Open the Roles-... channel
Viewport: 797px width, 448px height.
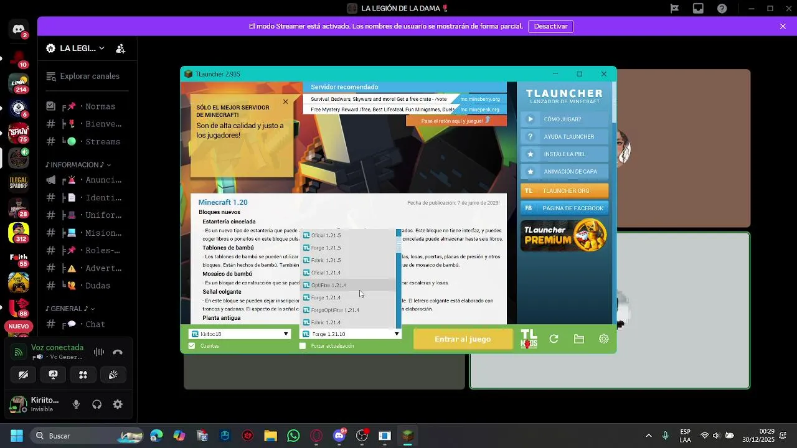[87, 250]
